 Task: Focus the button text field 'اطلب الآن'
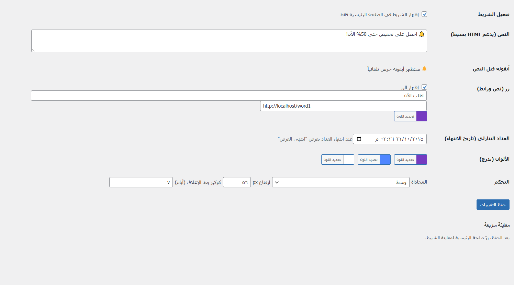(228, 96)
